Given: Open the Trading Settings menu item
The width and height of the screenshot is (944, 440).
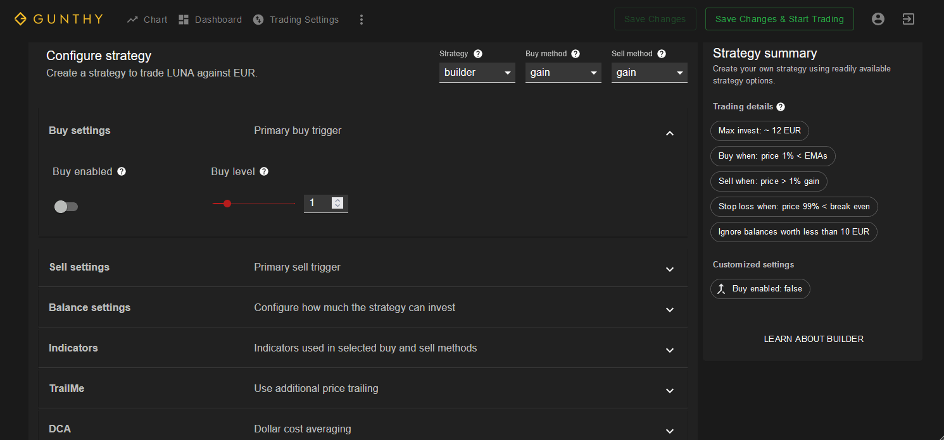Looking at the screenshot, I should point(296,20).
